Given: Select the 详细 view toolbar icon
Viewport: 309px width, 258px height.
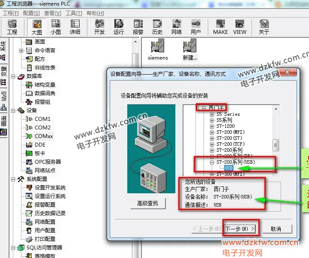Looking at the screenshot, I should (75, 27).
